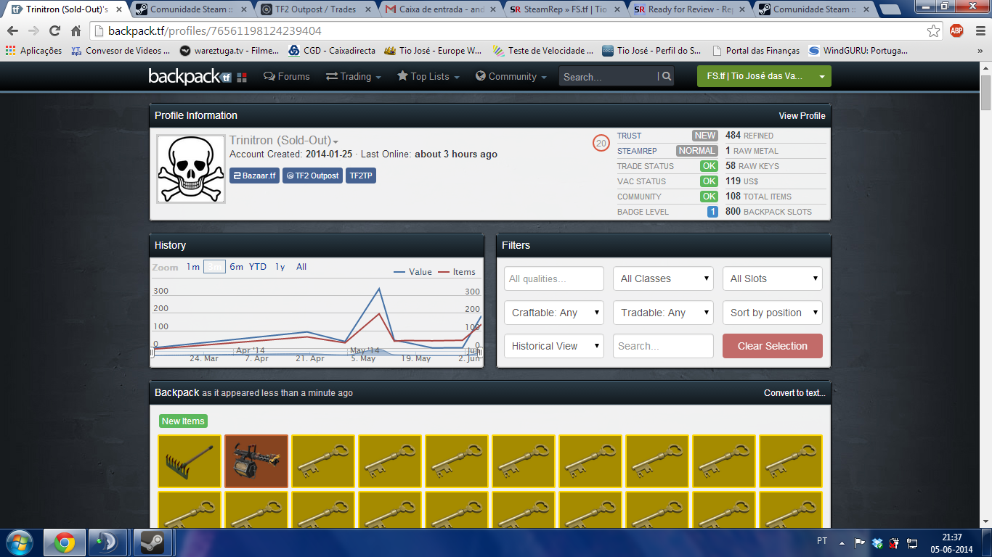The image size is (992, 557).
Task: Click the NORMAL SteamRep status badge
Action: 696,151
